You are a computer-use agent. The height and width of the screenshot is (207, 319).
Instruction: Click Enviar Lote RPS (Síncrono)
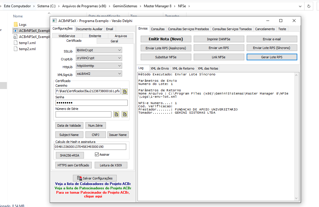[x=272, y=48]
